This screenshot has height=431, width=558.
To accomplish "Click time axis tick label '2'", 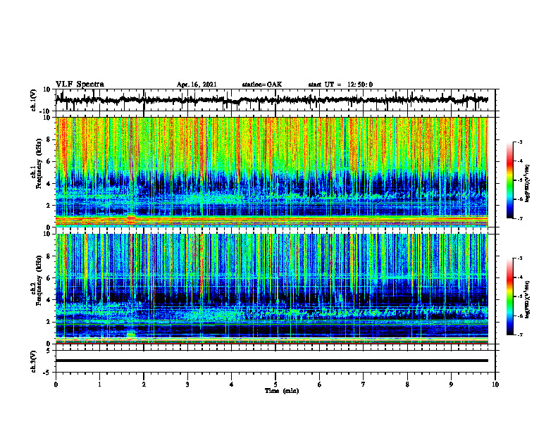I will coord(144,385).
